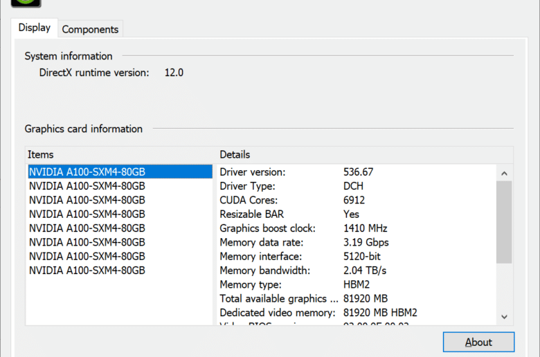The width and height of the screenshot is (540, 357).
Task: Click the 'Total available graphics ...' label
Action: point(279,298)
